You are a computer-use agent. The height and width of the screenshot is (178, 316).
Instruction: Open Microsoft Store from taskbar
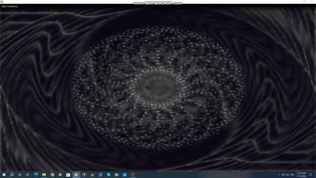pos(68,175)
